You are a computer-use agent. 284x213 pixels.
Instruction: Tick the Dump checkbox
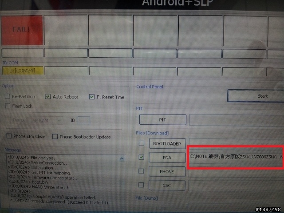8,120
